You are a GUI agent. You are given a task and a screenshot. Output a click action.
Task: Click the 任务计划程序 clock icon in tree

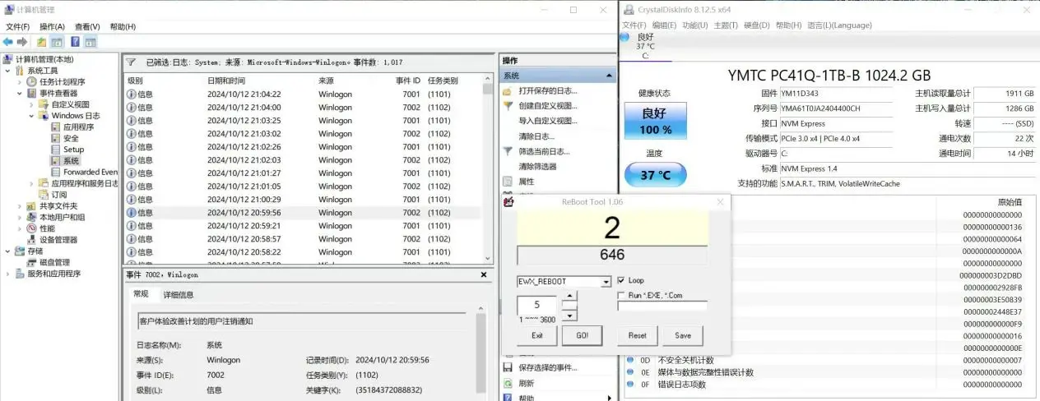pos(32,82)
